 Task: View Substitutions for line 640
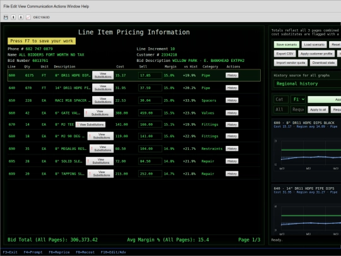click(x=103, y=88)
